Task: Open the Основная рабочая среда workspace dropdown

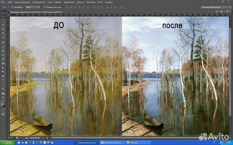Action: coord(216,7)
